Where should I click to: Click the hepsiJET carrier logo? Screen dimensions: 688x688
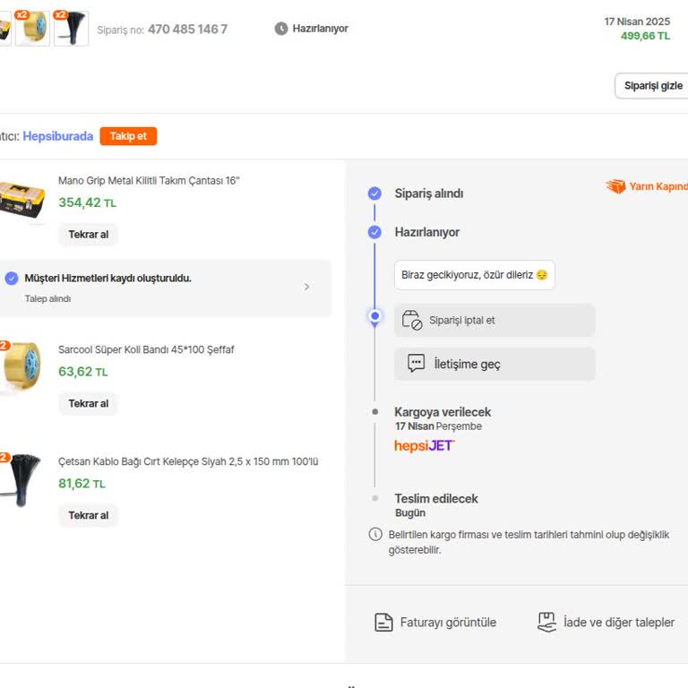[x=425, y=446]
